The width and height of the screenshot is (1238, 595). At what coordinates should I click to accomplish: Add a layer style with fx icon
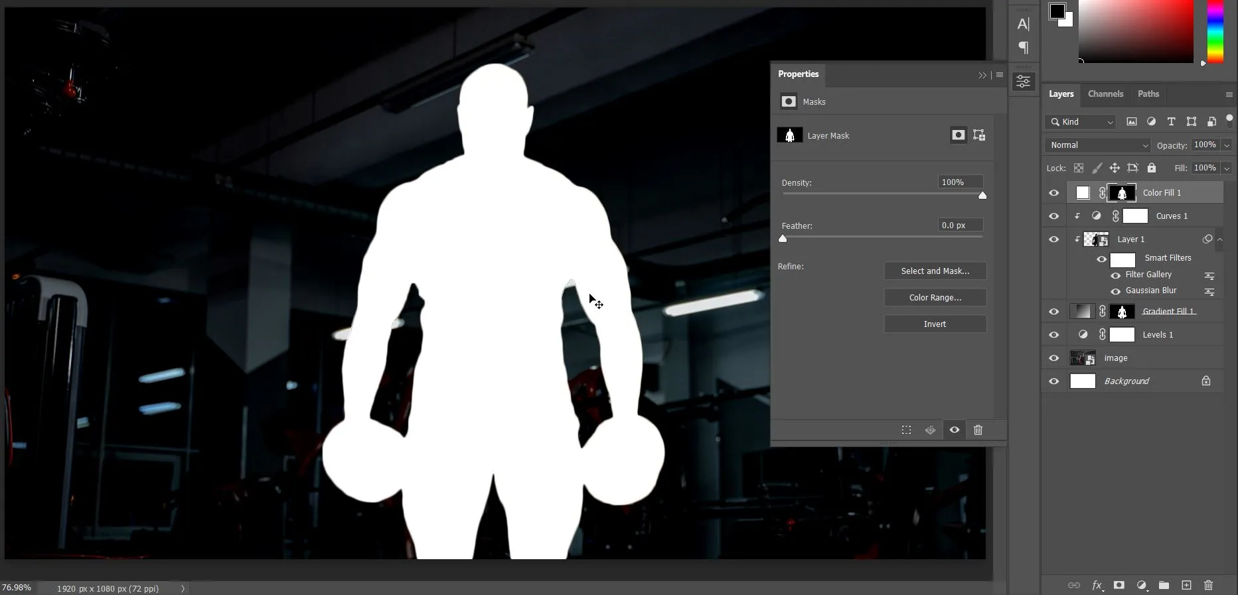1096,585
